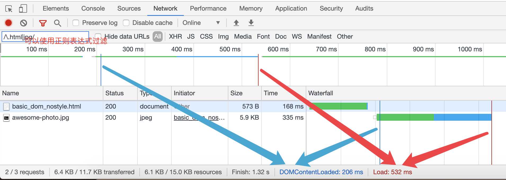Screen dimensions: 506x180
Task: Toggle the red filter funnel icon
Action: coord(43,23)
